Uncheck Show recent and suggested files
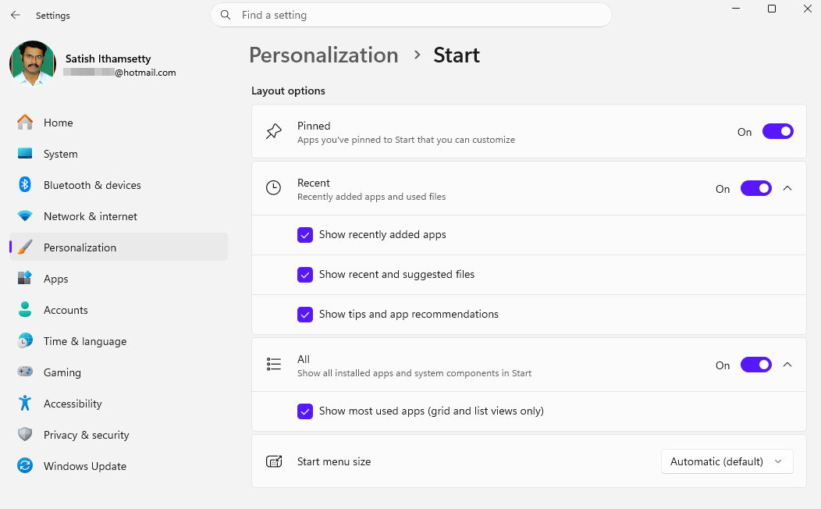 304,274
